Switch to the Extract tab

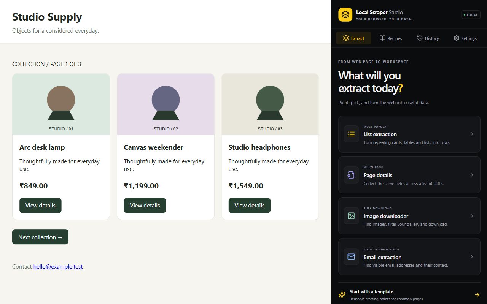click(353, 38)
